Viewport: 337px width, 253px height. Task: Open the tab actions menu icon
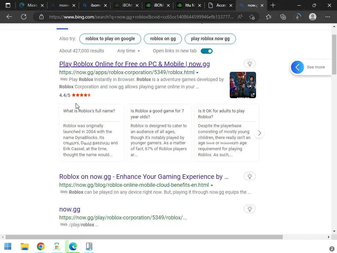point(8,5)
